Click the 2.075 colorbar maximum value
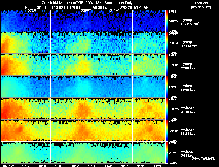The height and width of the screenshot is (167, 219). click(172, 99)
